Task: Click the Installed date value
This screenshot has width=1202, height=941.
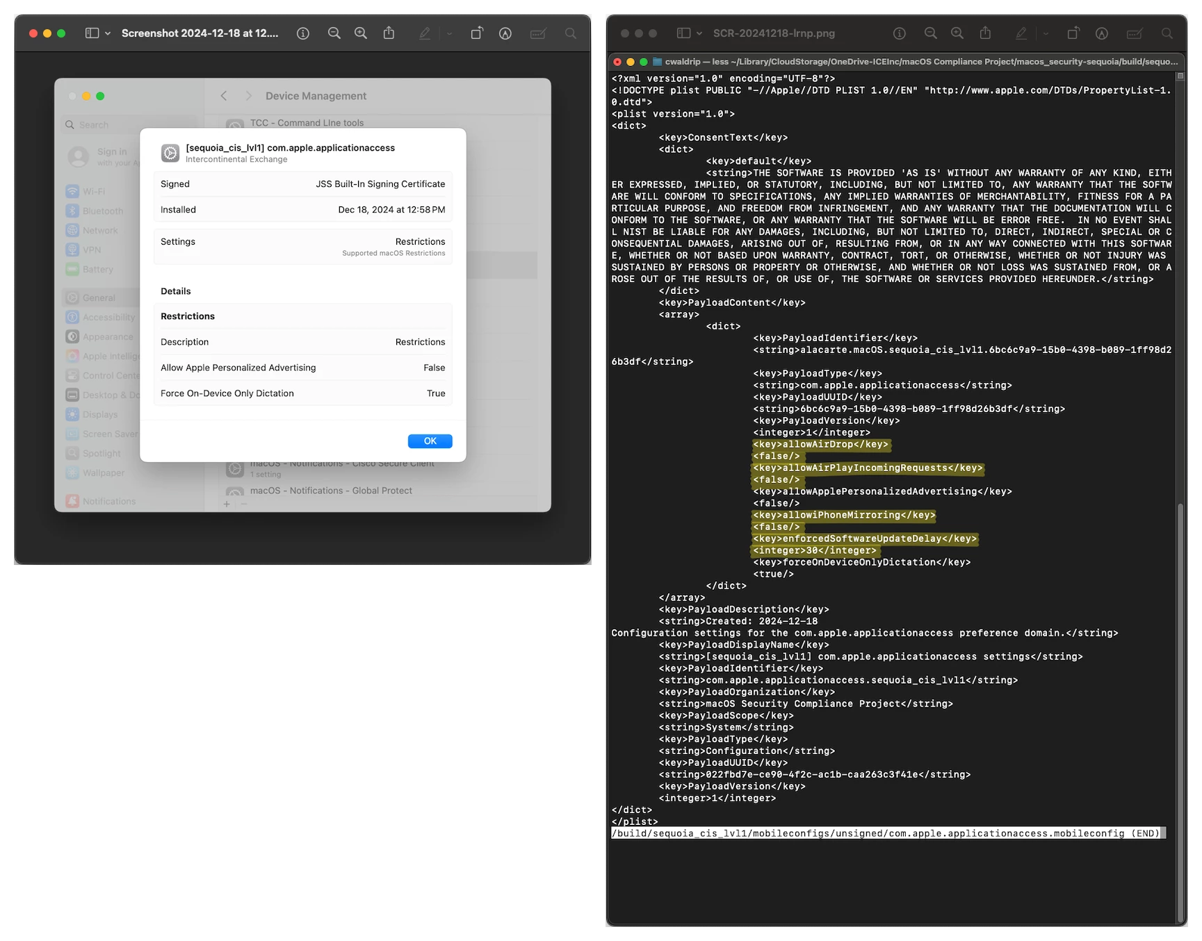Action: (391, 210)
